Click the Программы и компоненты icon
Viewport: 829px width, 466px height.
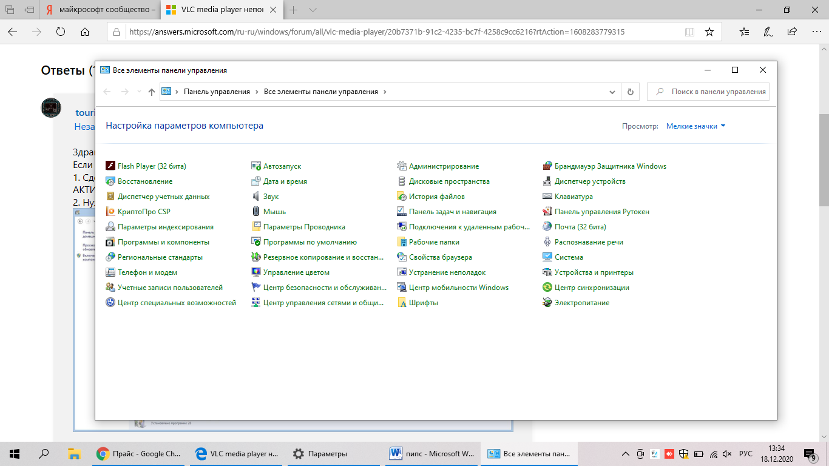coord(110,241)
